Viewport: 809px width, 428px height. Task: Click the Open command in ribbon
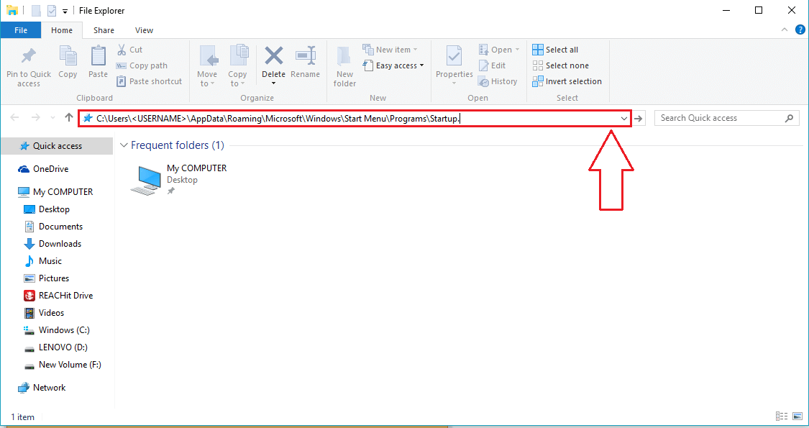pyautogui.click(x=500, y=50)
